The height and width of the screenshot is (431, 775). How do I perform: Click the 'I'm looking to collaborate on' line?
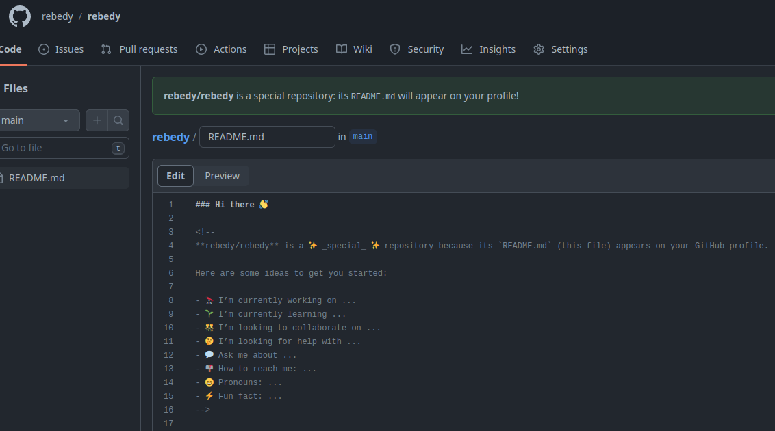tap(288, 328)
